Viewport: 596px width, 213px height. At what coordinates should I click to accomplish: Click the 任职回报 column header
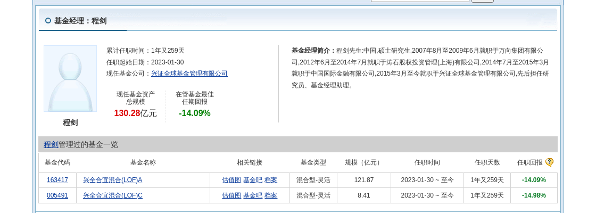click(x=529, y=162)
